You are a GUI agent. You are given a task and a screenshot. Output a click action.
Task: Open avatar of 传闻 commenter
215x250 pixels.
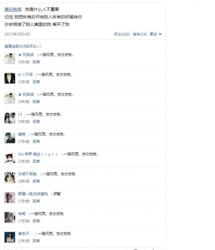pyautogui.click(x=10, y=217)
